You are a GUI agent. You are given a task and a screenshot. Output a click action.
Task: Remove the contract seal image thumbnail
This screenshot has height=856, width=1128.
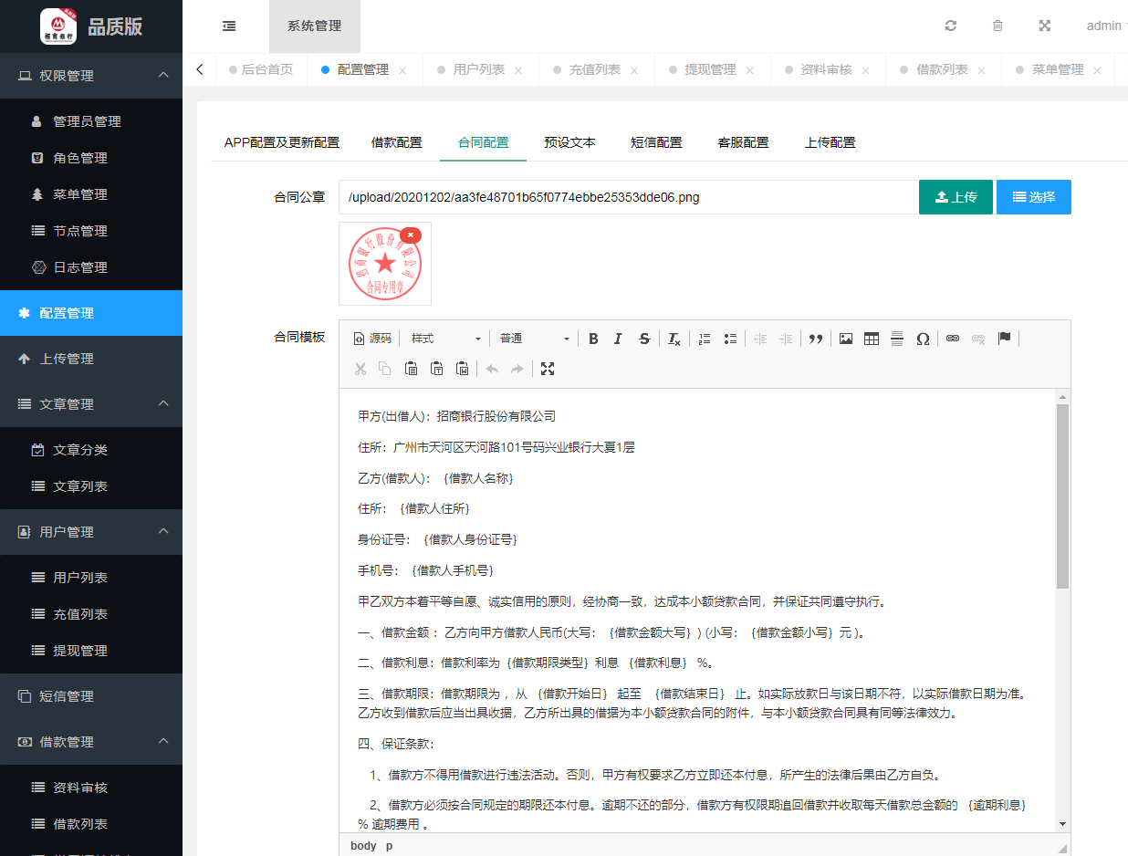[411, 235]
